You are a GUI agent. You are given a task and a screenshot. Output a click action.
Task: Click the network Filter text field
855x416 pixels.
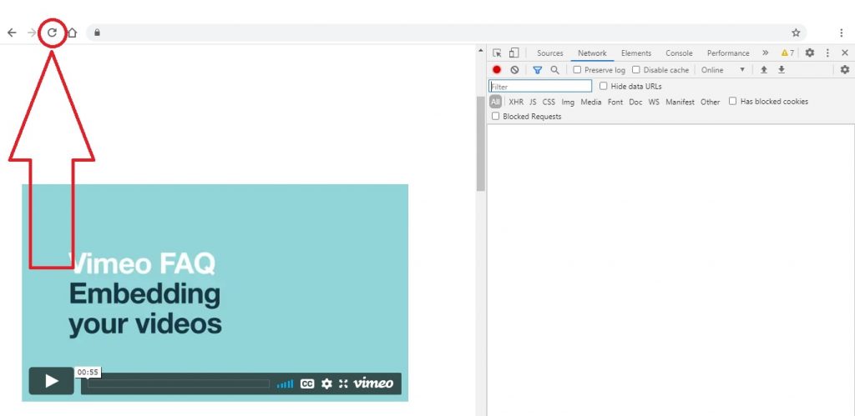coord(540,86)
